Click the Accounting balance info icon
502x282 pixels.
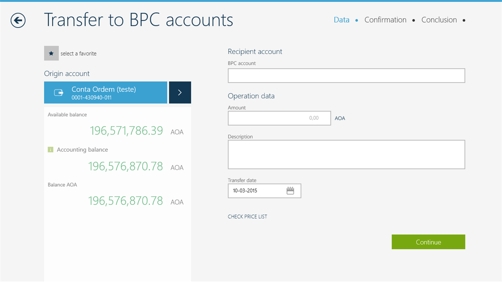tap(51, 150)
